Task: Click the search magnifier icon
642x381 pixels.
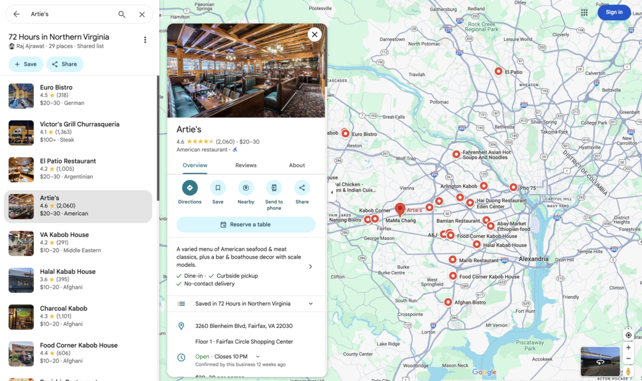Action: [122, 14]
